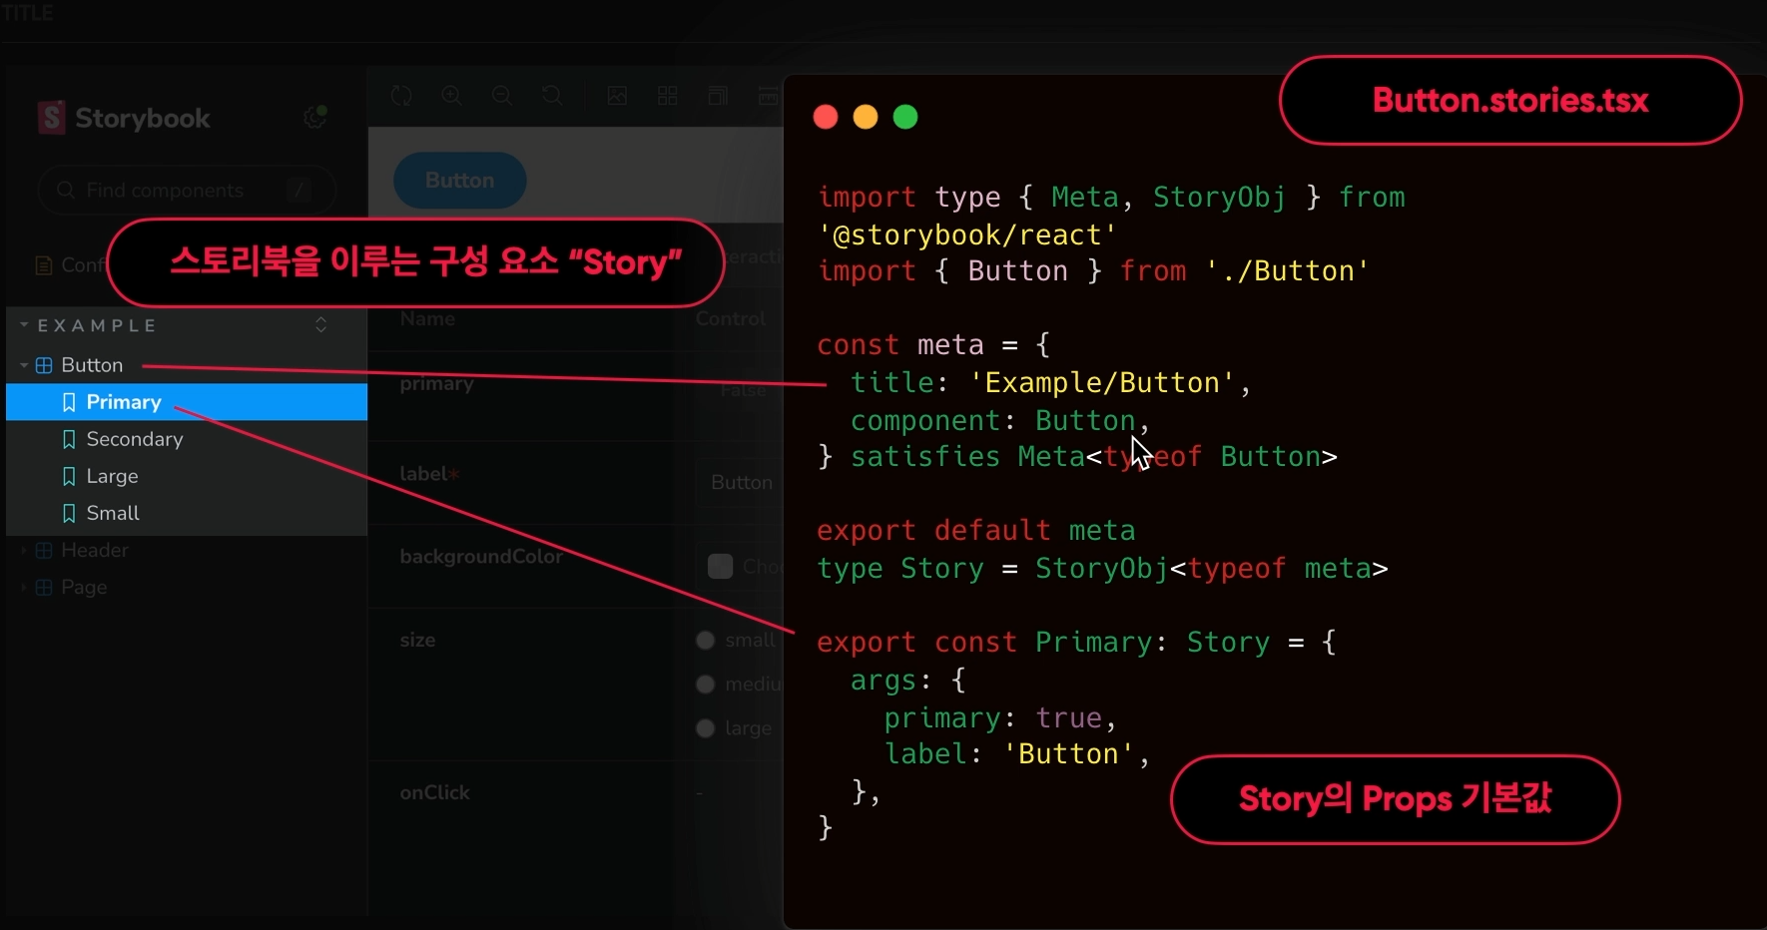The height and width of the screenshot is (930, 1767).
Task: Select the Primary story
Action: (187, 402)
